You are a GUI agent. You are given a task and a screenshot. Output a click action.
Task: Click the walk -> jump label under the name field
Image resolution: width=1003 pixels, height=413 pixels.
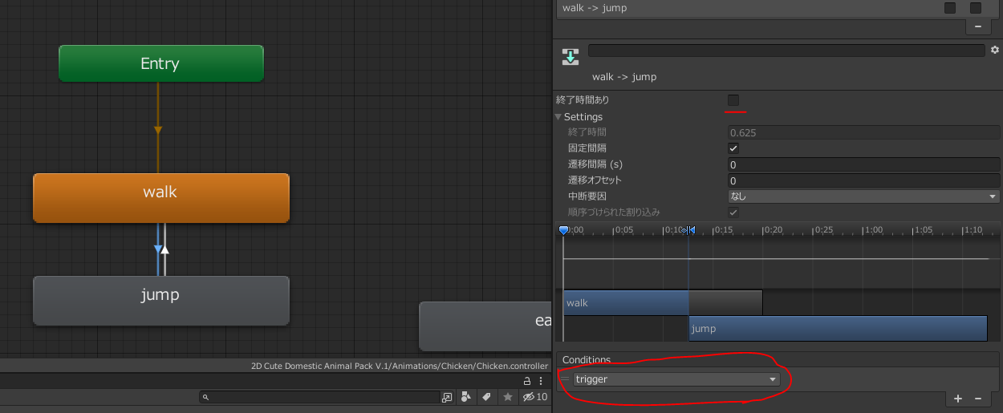point(624,77)
